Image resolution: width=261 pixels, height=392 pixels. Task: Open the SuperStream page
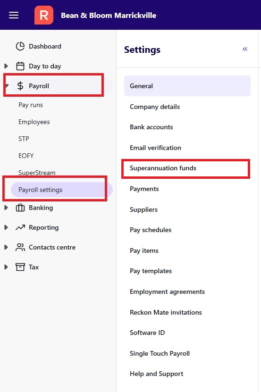pos(37,173)
